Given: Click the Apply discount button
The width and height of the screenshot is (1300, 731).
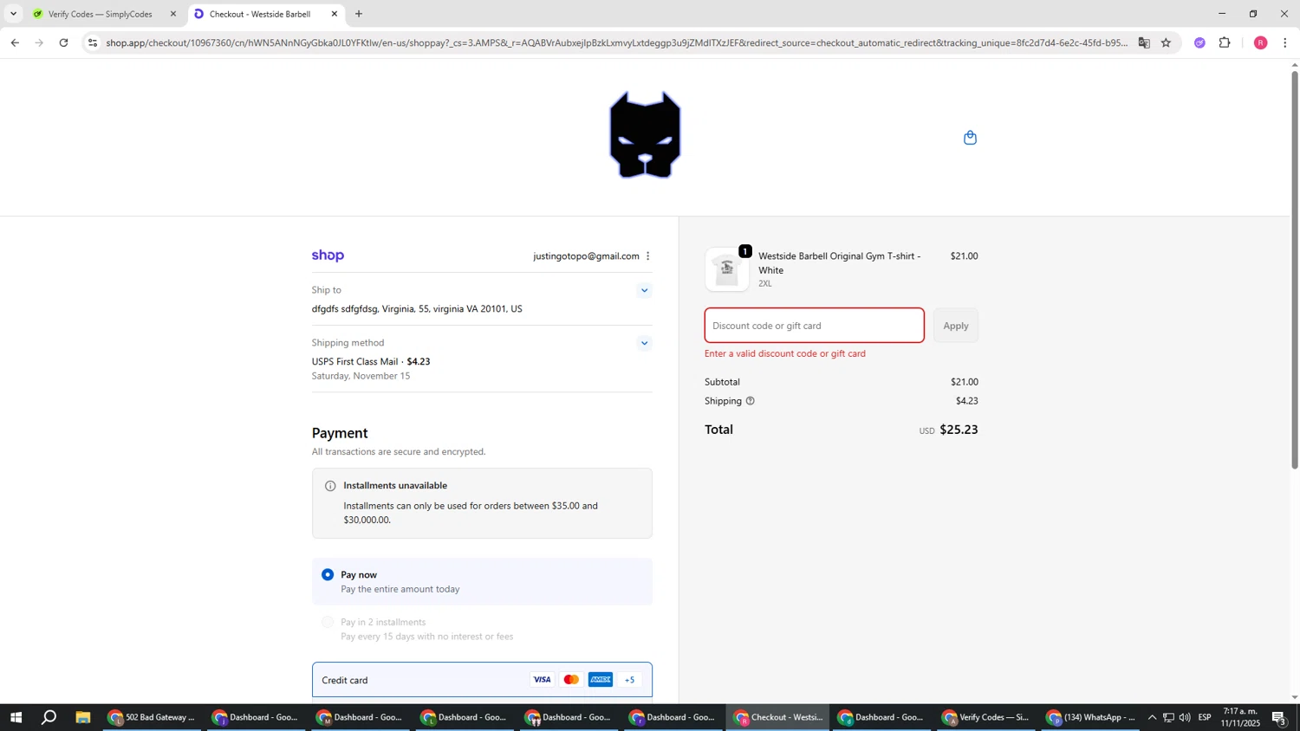Looking at the screenshot, I should coord(956,326).
